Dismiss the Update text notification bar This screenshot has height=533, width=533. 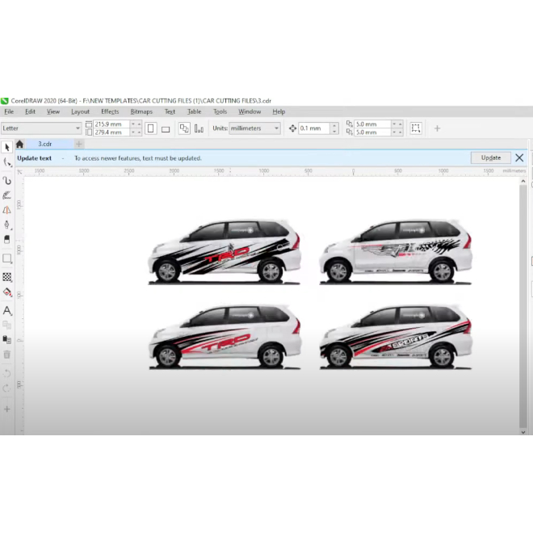pos(519,158)
